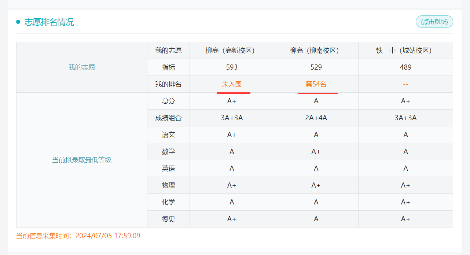Image resolution: width=470 pixels, height=255 pixels.
Task: Click the 593 quota value
Action: (232, 67)
